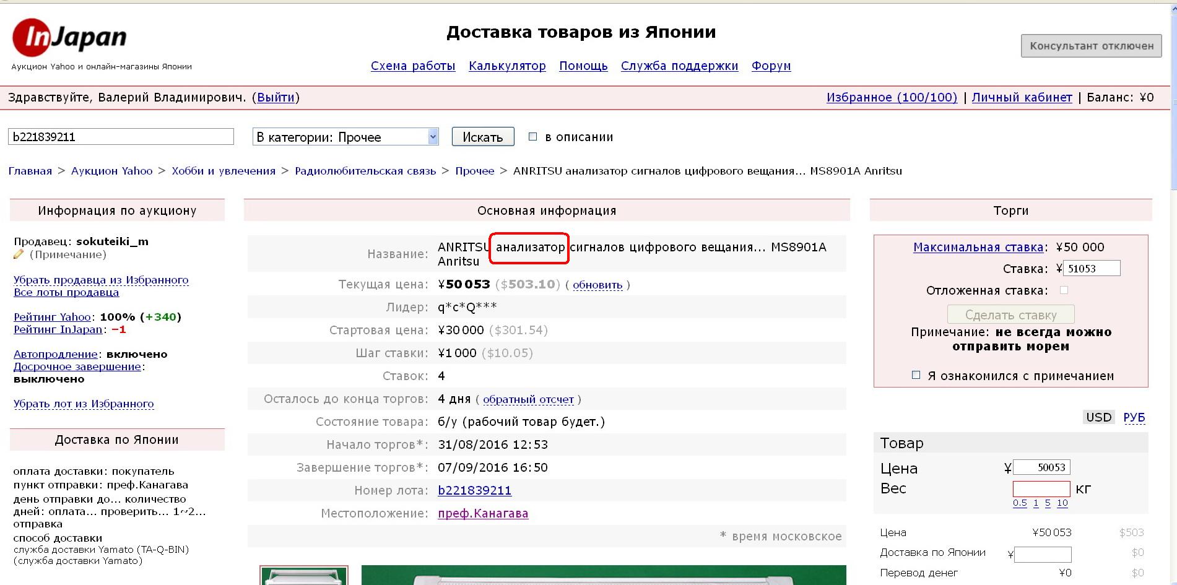Click start date 31/08/2016 12:53
This screenshot has height=585, width=1177.
coord(493,444)
